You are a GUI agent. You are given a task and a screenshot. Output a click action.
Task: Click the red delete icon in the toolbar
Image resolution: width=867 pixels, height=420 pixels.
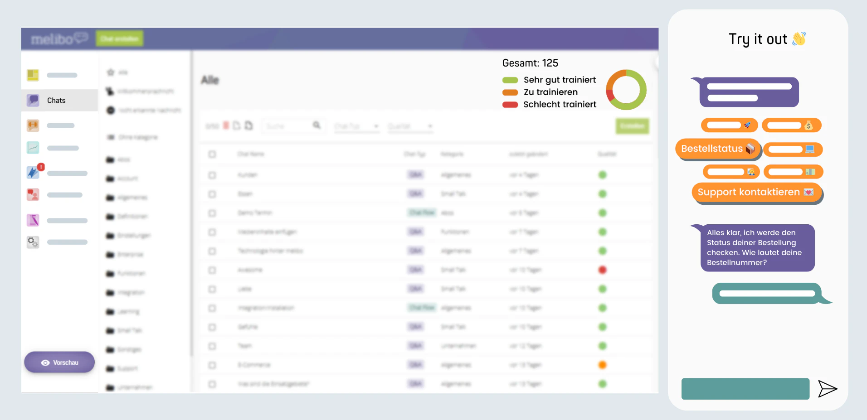227,126
